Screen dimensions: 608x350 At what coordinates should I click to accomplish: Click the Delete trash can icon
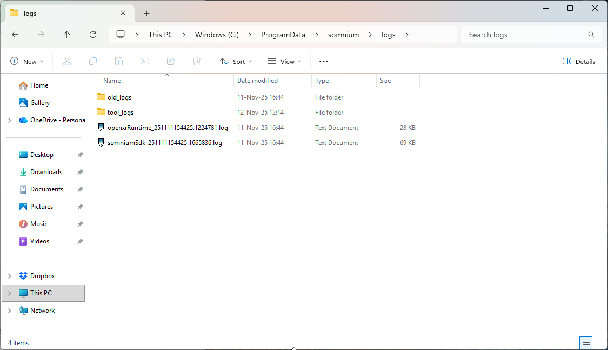[197, 62]
